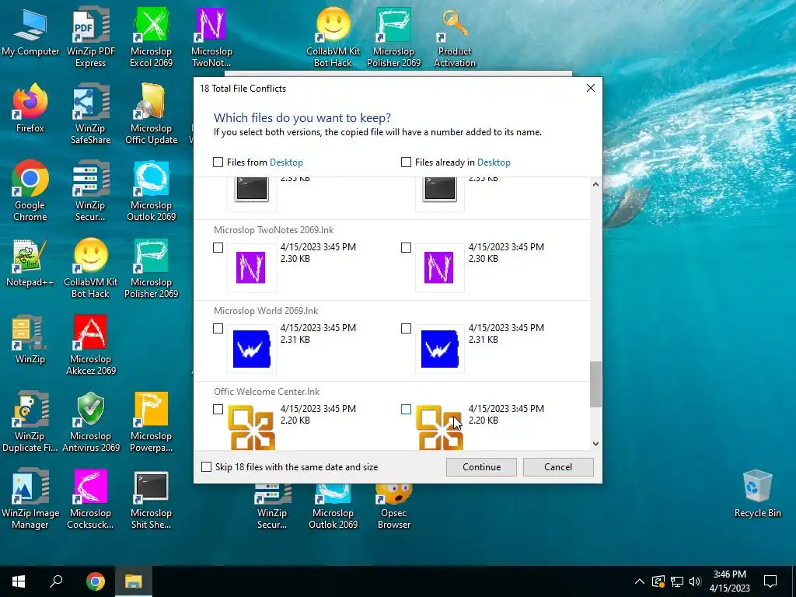Open the Recycle Bin

(x=757, y=494)
